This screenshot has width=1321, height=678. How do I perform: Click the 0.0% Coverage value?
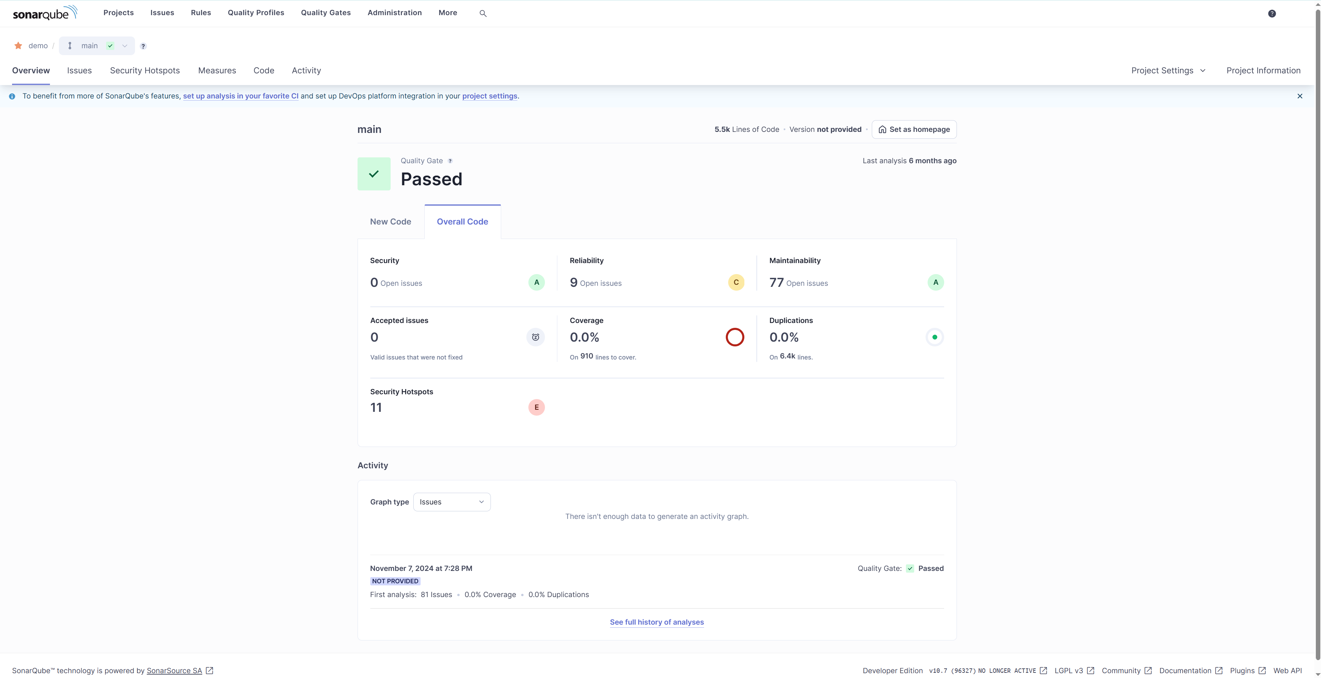click(x=584, y=338)
